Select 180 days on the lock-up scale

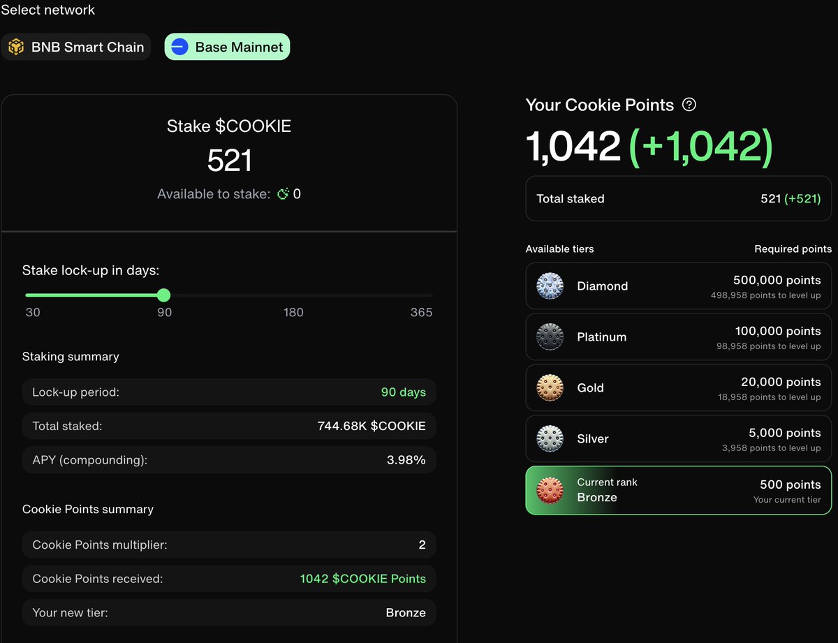click(x=293, y=295)
